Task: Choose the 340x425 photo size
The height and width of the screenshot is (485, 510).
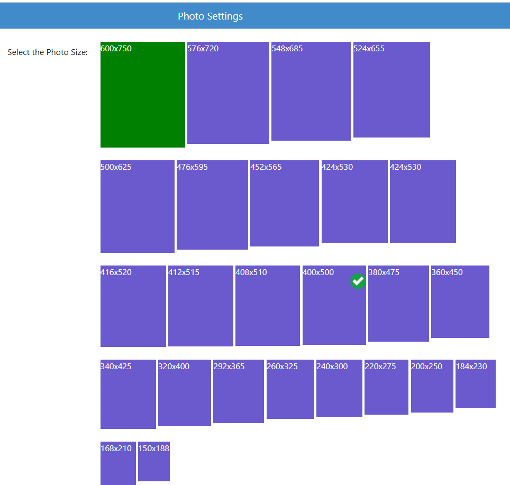Action: pos(128,394)
